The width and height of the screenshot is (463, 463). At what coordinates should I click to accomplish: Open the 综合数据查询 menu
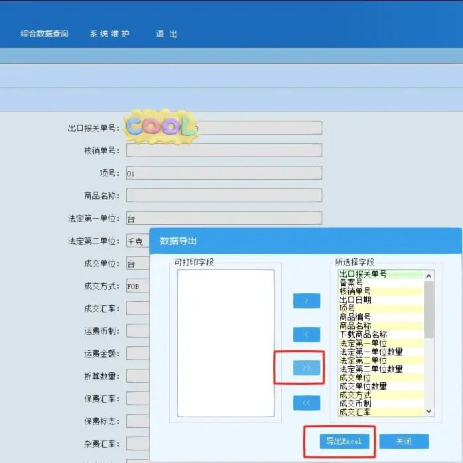(x=44, y=34)
